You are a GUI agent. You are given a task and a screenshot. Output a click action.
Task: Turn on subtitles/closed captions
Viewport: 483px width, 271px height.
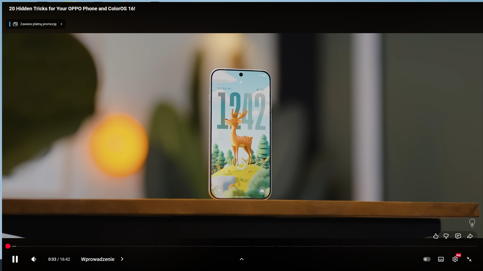point(441,259)
